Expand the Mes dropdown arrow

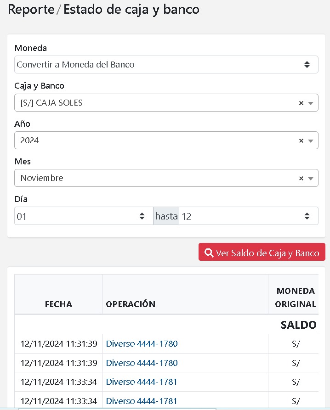coord(311,179)
